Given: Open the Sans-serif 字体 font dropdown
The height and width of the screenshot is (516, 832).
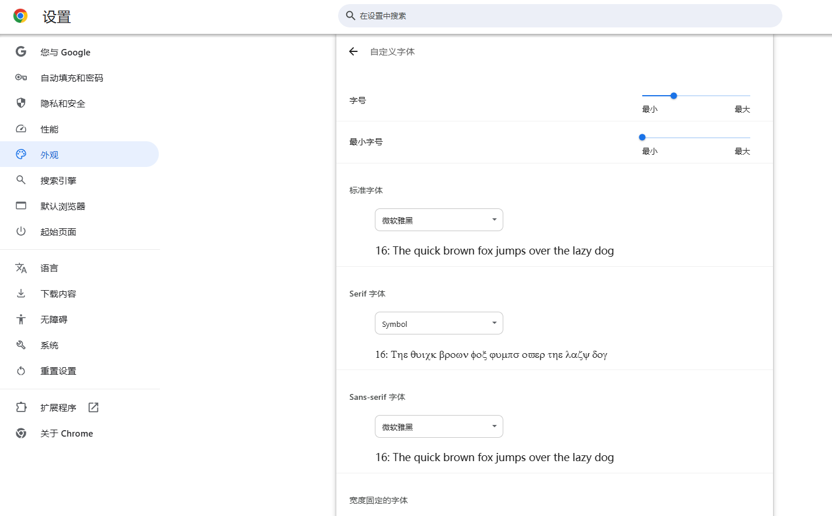Looking at the screenshot, I should [x=439, y=427].
